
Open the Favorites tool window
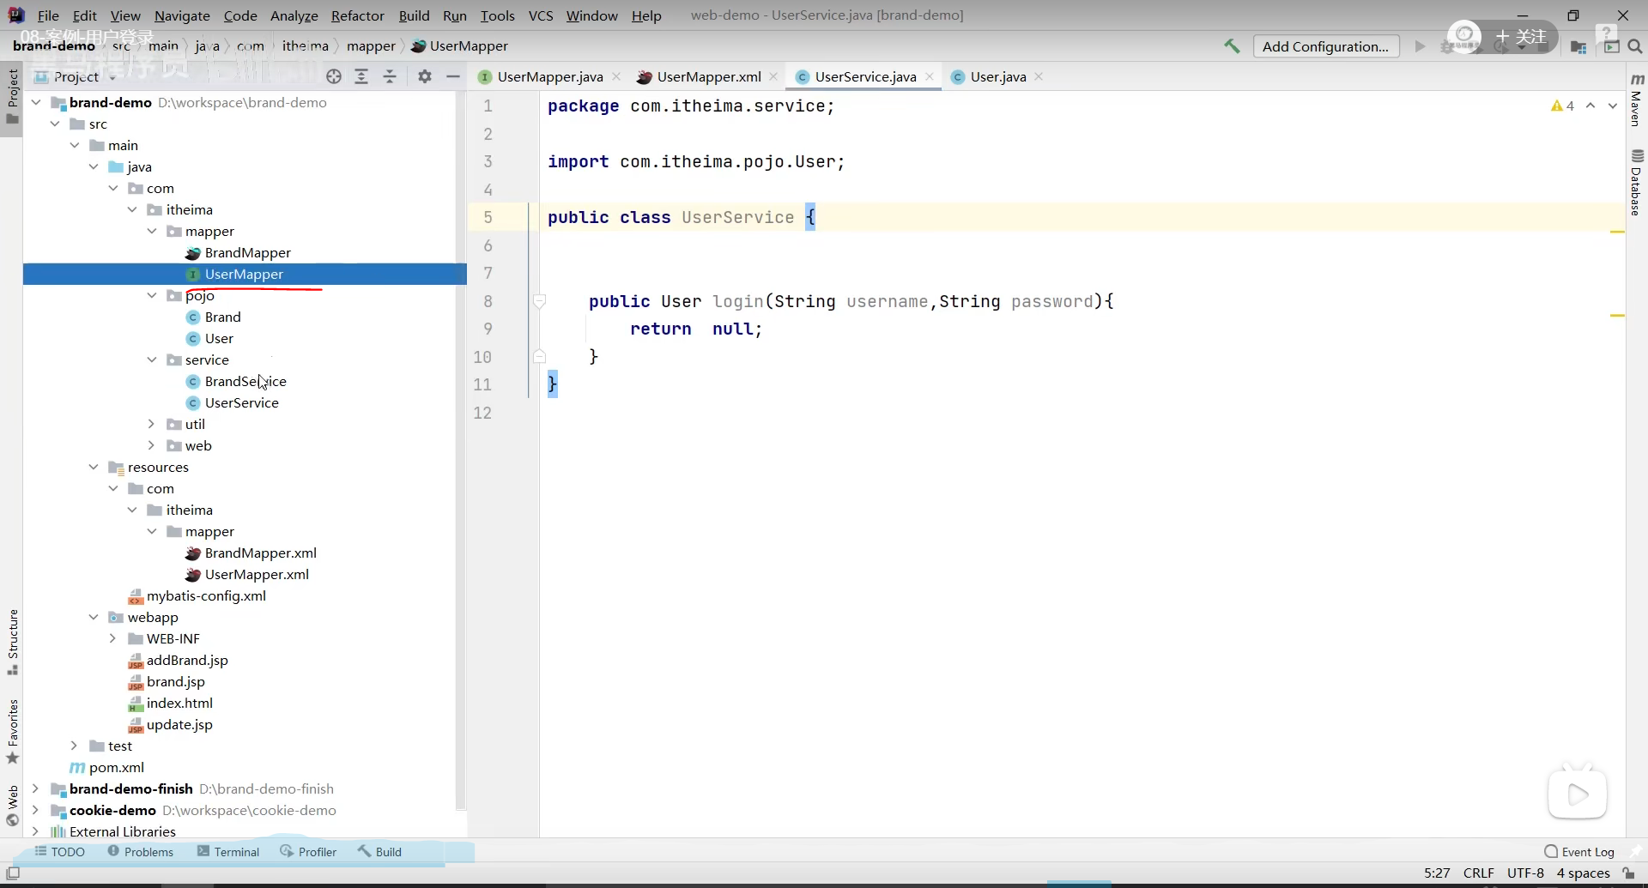(x=12, y=731)
